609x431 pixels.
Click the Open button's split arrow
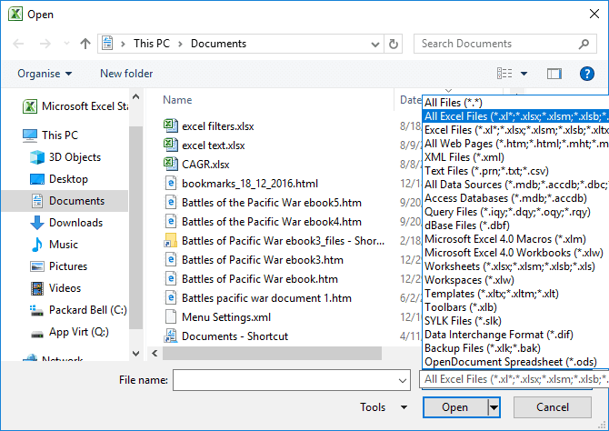tap(494, 407)
